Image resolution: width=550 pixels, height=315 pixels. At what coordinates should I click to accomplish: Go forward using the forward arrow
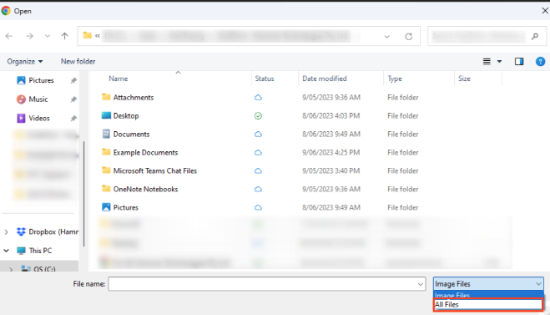coord(29,36)
